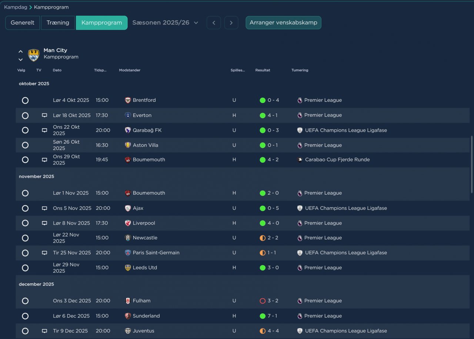
Task: Select the radio button for Fulham match
Action: [25, 301]
